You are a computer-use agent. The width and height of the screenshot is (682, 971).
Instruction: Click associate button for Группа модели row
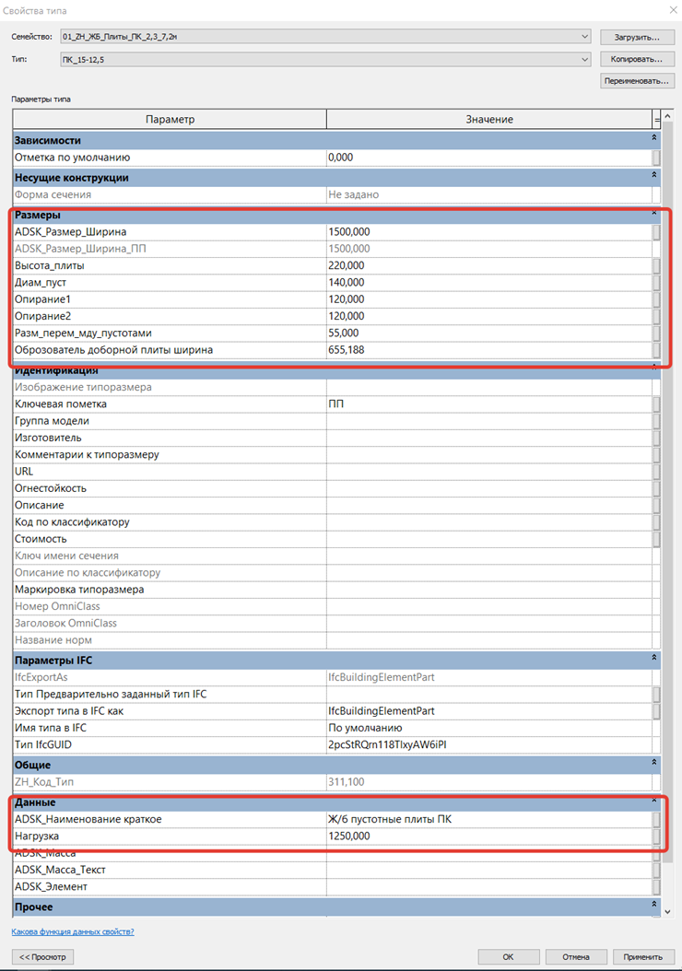point(656,420)
